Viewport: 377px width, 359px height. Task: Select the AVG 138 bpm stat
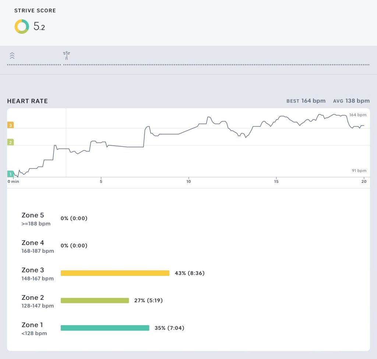click(351, 101)
